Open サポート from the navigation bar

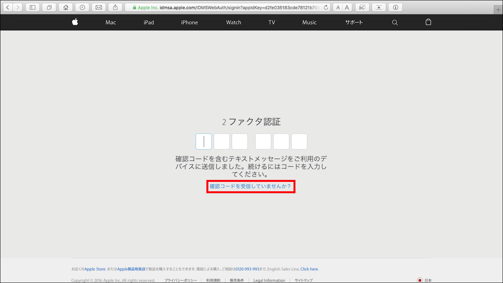[354, 22]
